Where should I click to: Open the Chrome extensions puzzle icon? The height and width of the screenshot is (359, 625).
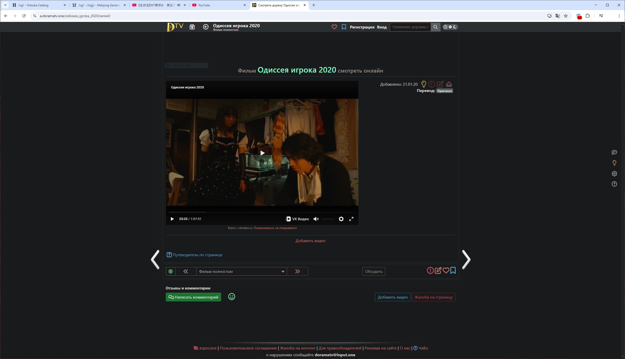coord(587,16)
